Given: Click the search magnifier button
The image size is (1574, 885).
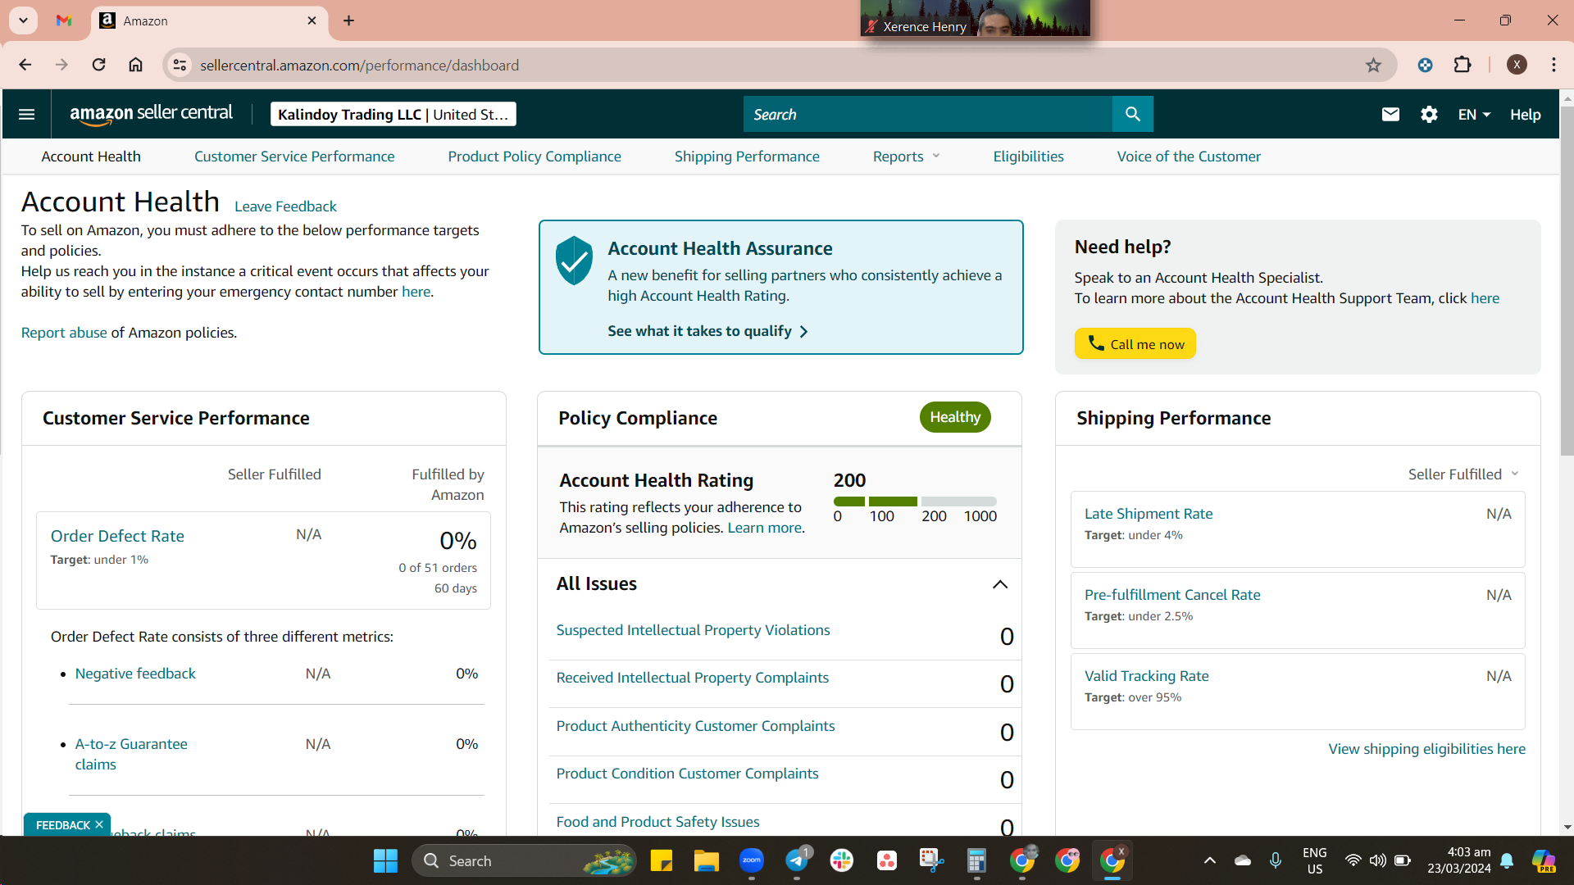Looking at the screenshot, I should [x=1132, y=114].
